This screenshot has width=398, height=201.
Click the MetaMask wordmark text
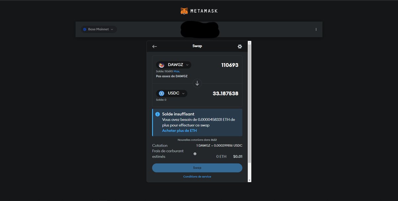[204, 11]
